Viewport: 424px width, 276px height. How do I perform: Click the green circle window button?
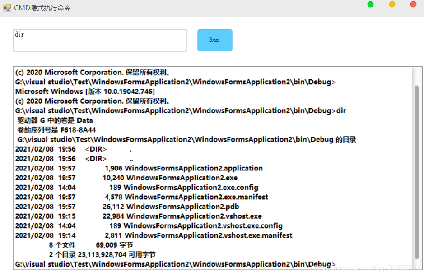point(370,5)
